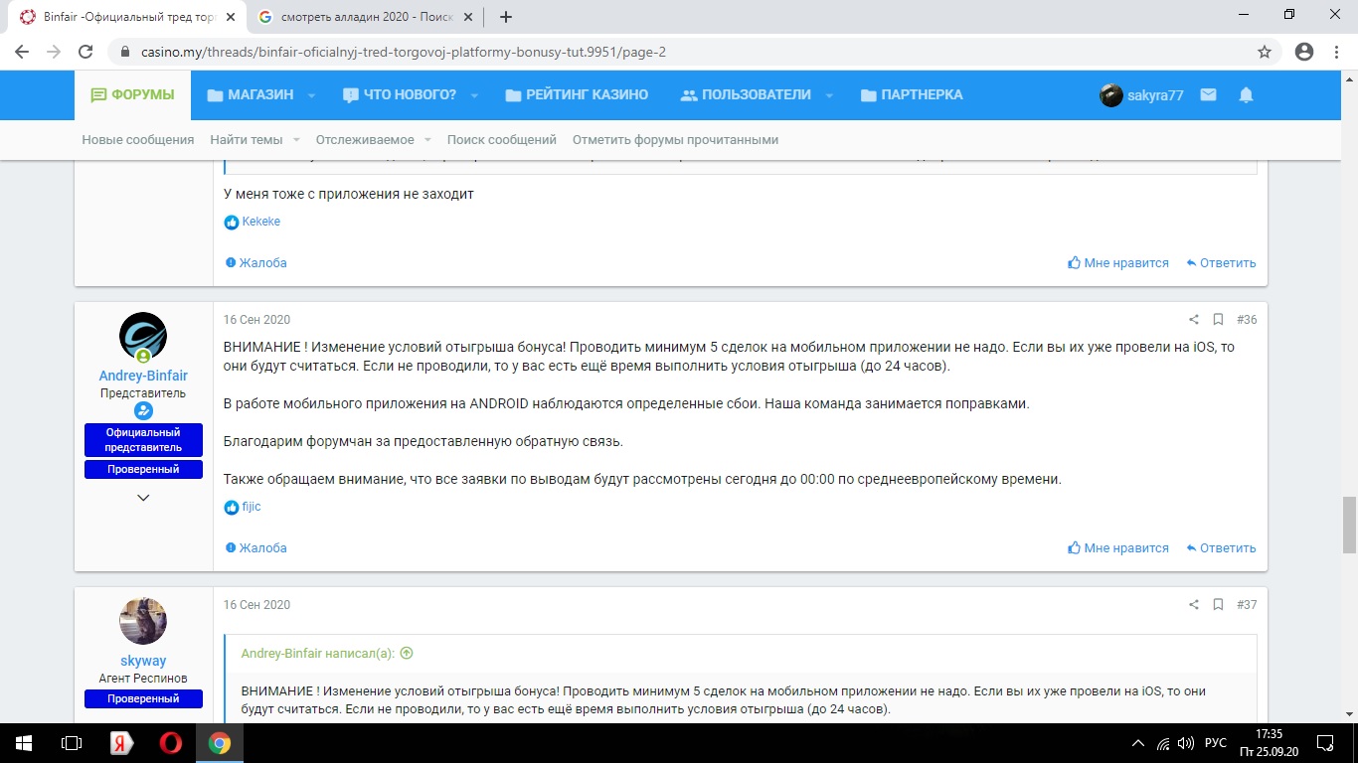Like the 'У меня тоже с приложения' post
This screenshot has height=763, width=1358.
[x=1118, y=263]
